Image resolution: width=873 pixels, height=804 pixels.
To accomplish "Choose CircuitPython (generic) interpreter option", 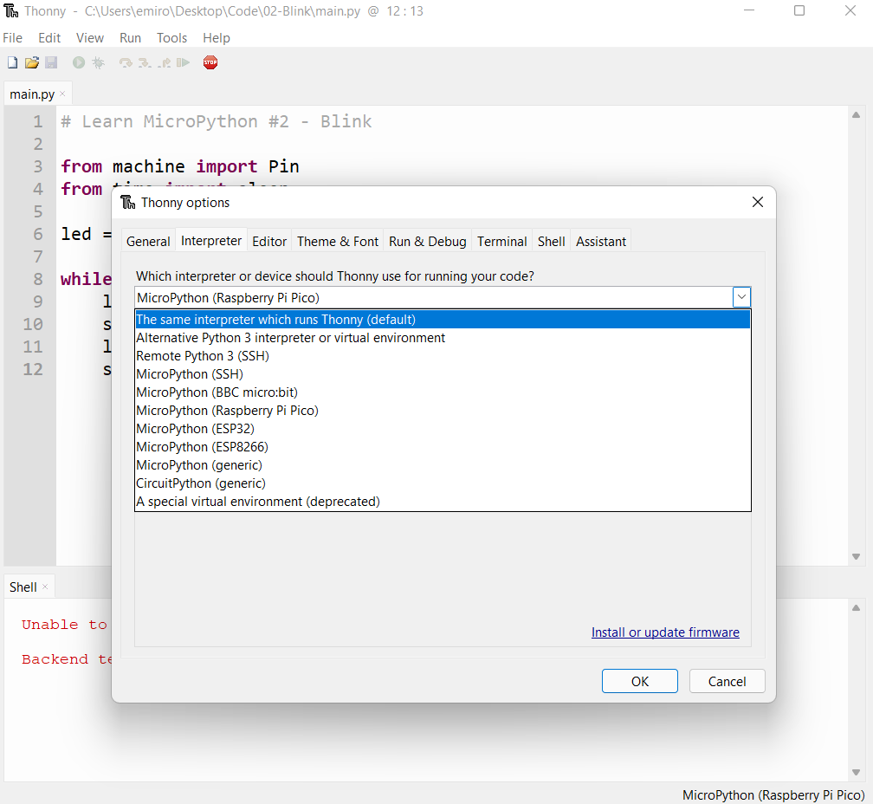I will pyautogui.click(x=201, y=483).
